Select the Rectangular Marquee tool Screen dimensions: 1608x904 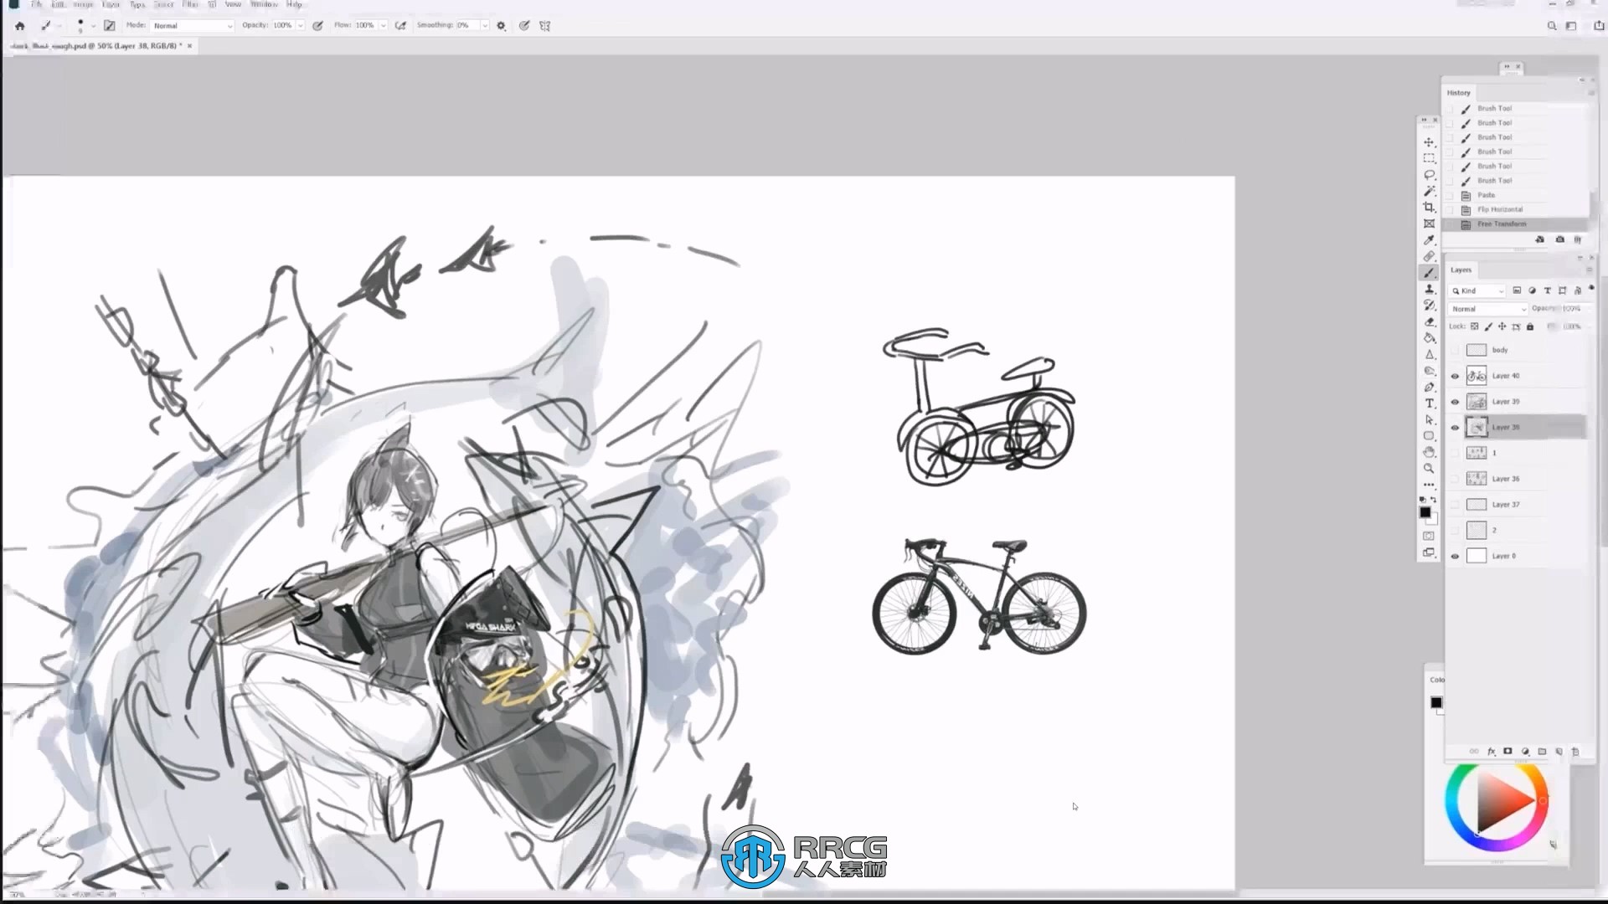tap(1429, 158)
